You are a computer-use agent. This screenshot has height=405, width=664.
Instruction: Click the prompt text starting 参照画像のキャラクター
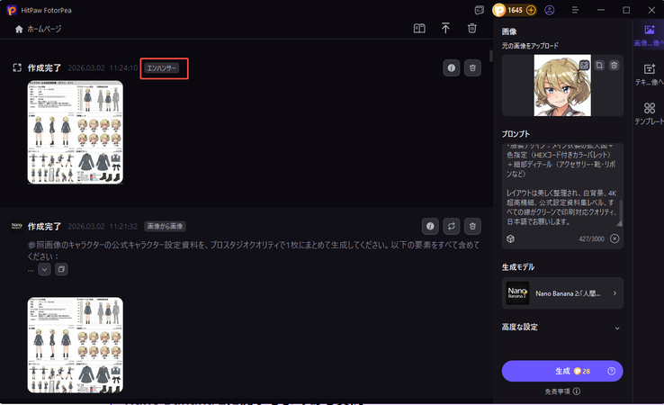click(x=254, y=250)
